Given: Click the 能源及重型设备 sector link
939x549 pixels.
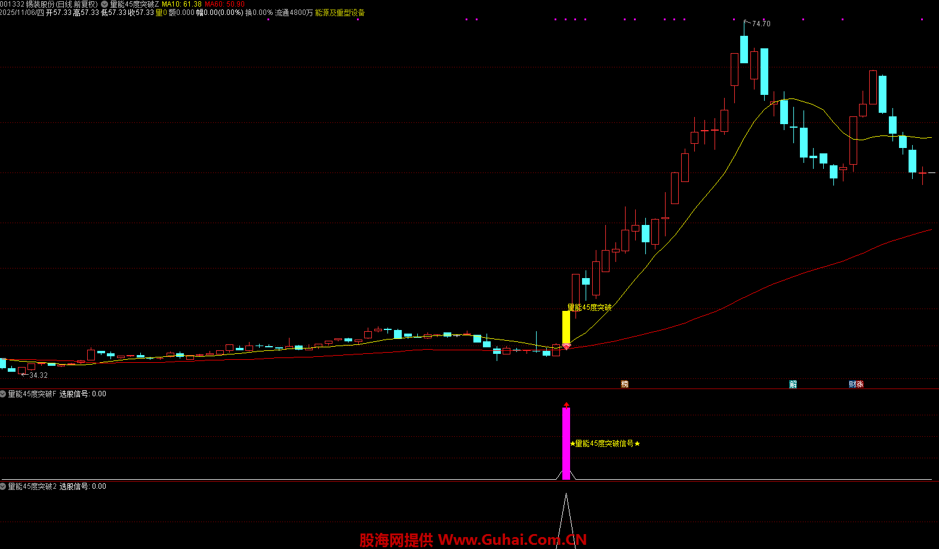Looking at the screenshot, I should tap(340, 13).
